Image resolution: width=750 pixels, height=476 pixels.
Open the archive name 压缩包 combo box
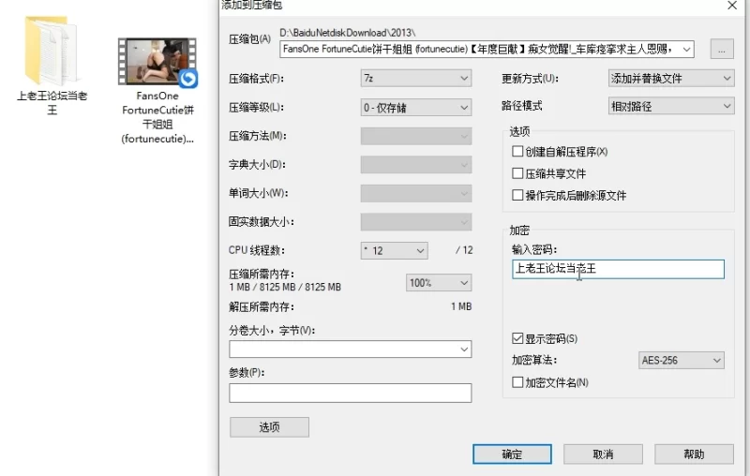coord(487,50)
